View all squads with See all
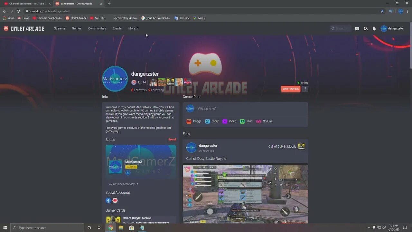Image resolution: width=412 pixels, height=232 pixels. click(172, 140)
